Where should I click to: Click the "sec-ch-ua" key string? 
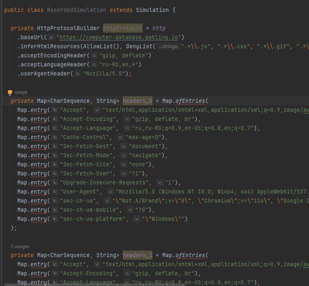(x=78, y=201)
